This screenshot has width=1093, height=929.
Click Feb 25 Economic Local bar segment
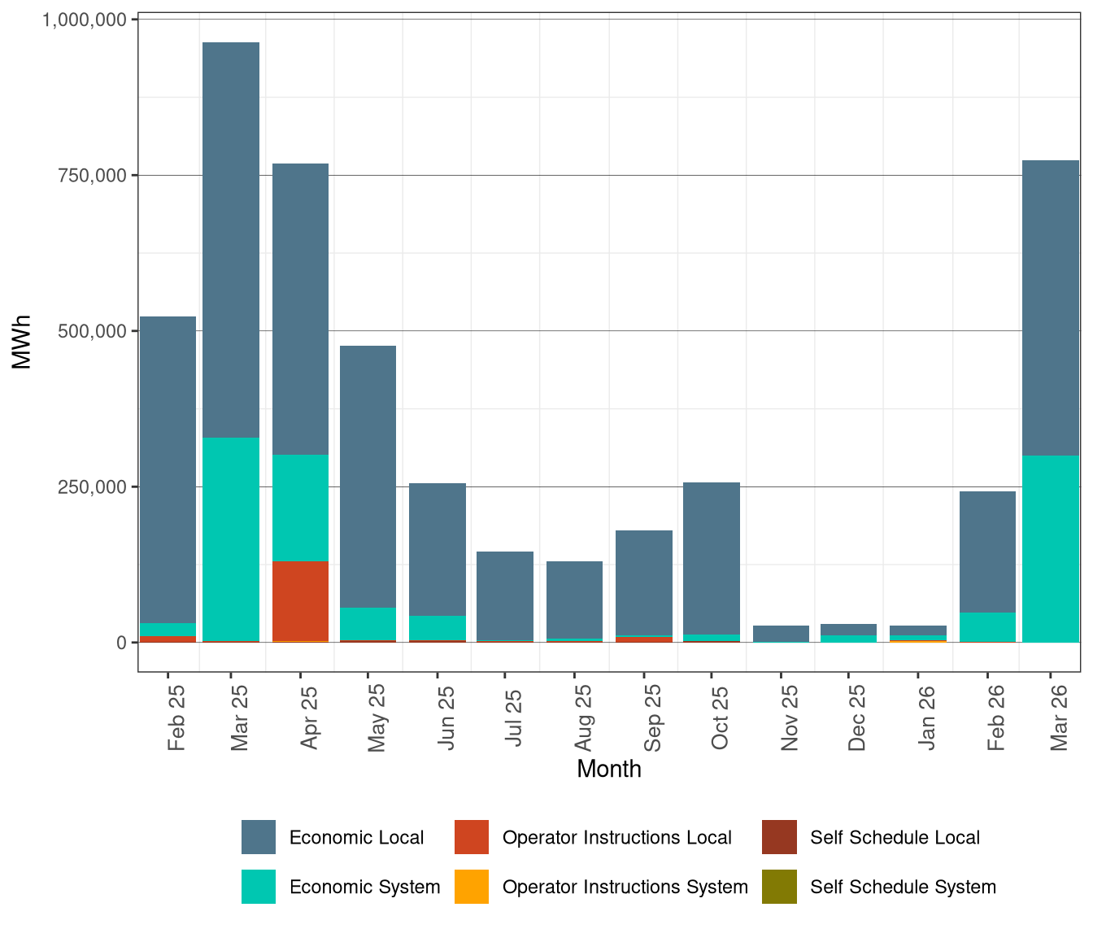168,469
